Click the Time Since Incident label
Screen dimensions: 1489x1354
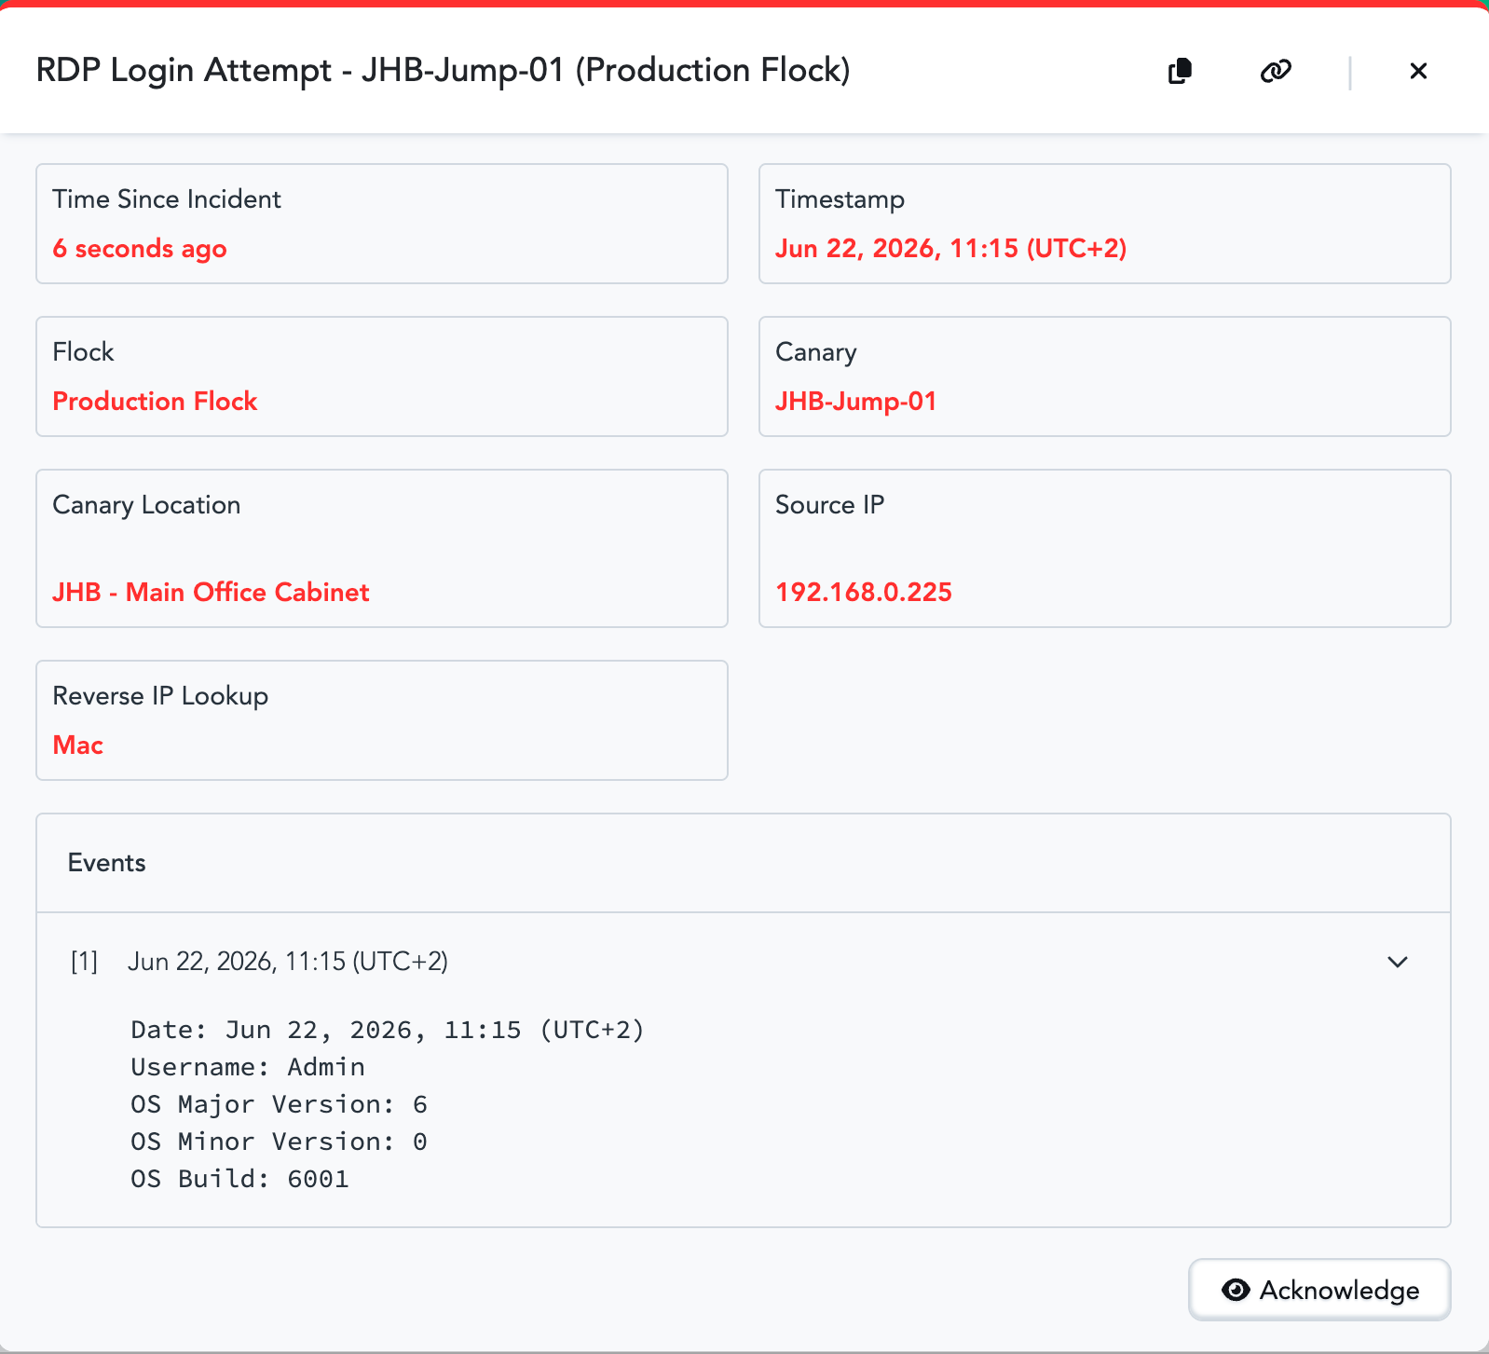[x=166, y=199]
